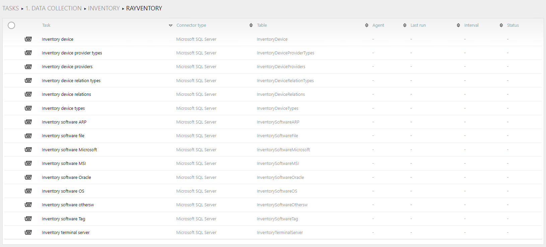Click the InventorySoftwareOthersw table cell

coord(282,205)
